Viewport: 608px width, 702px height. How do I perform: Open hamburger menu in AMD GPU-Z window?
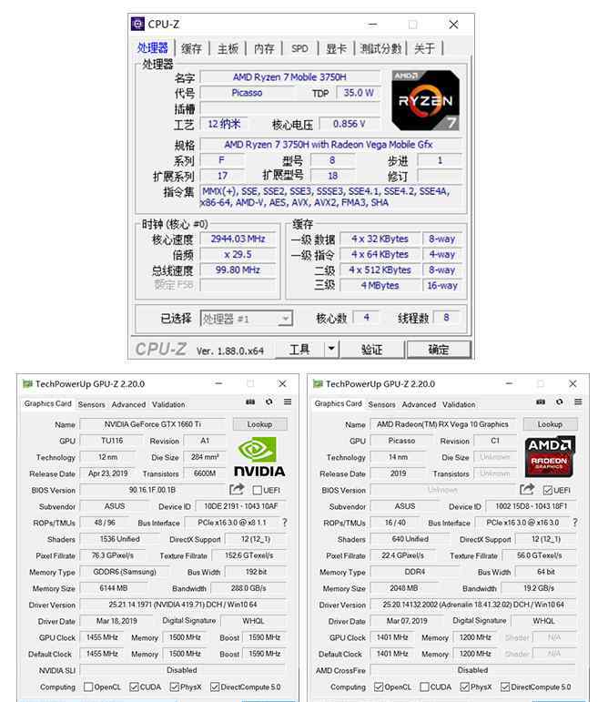pos(578,402)
